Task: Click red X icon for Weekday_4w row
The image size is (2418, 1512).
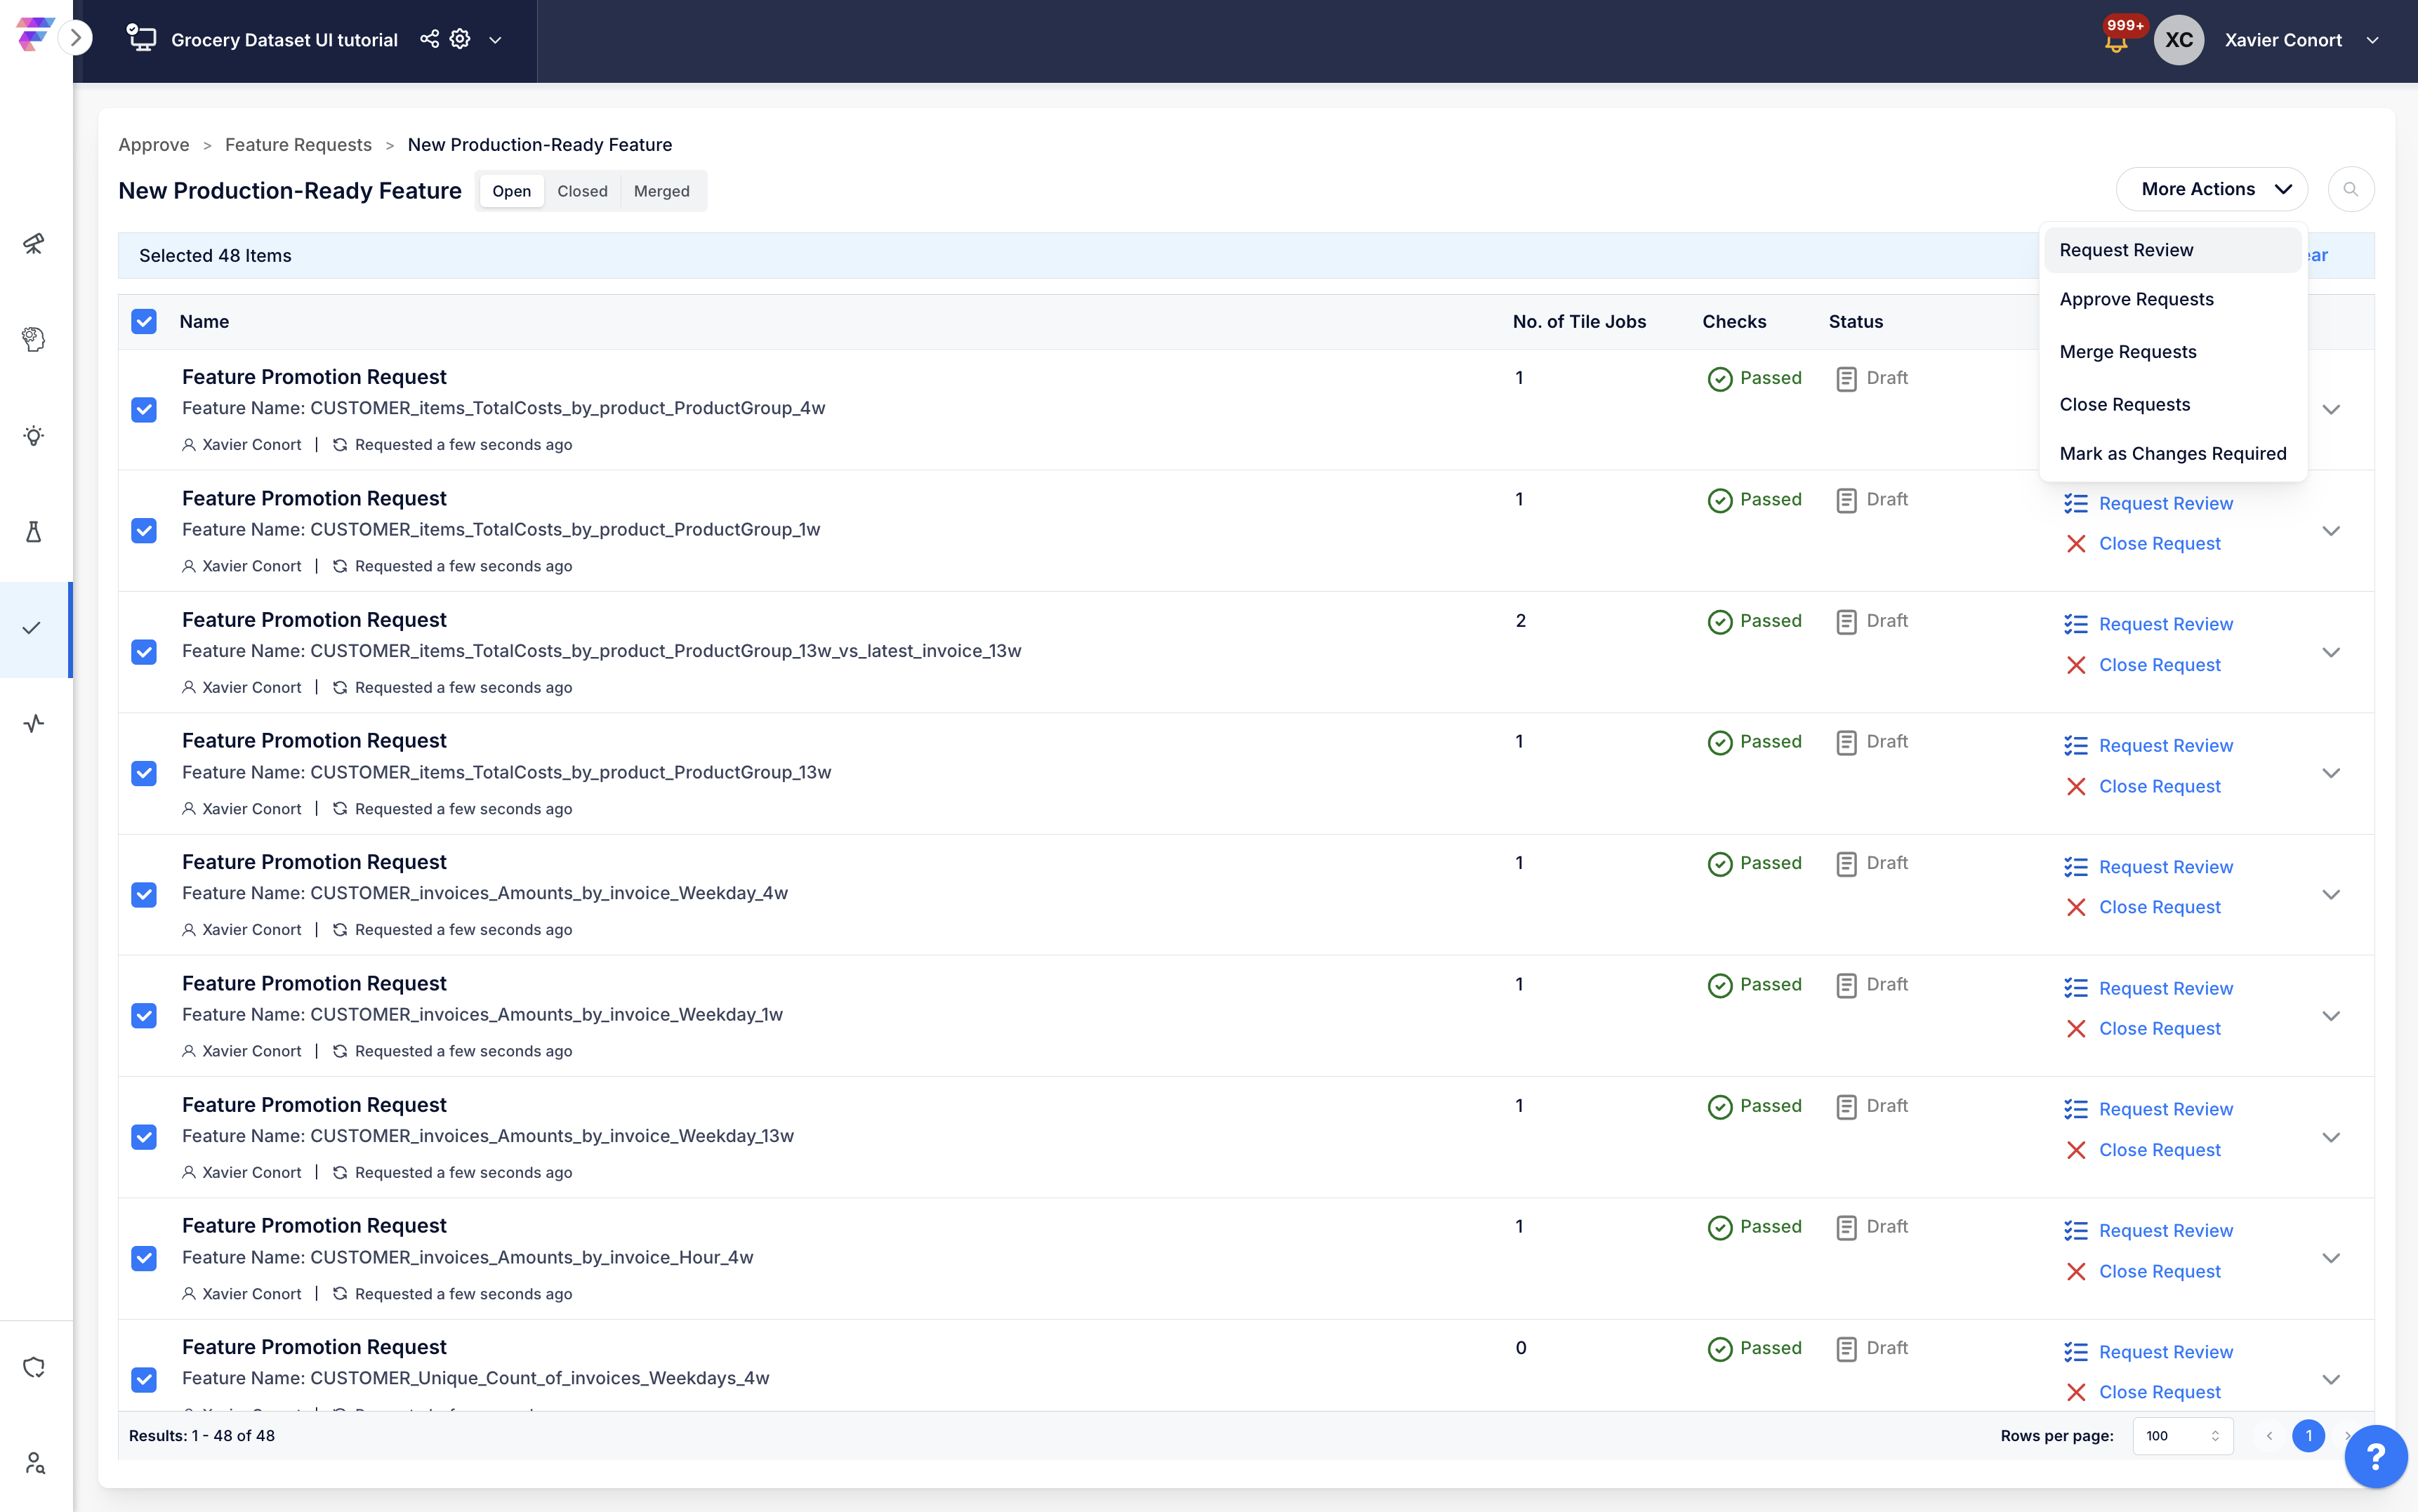Action: pyautogui.click(x=2076, y=907)
